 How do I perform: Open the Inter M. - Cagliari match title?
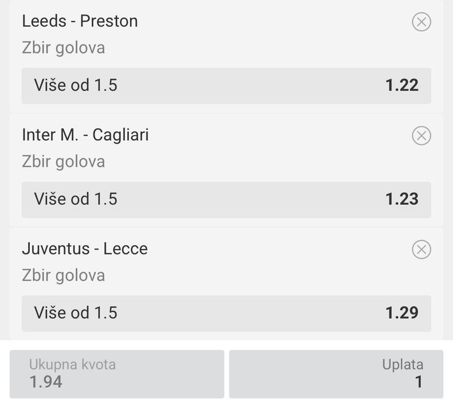[x=85, y=135]
